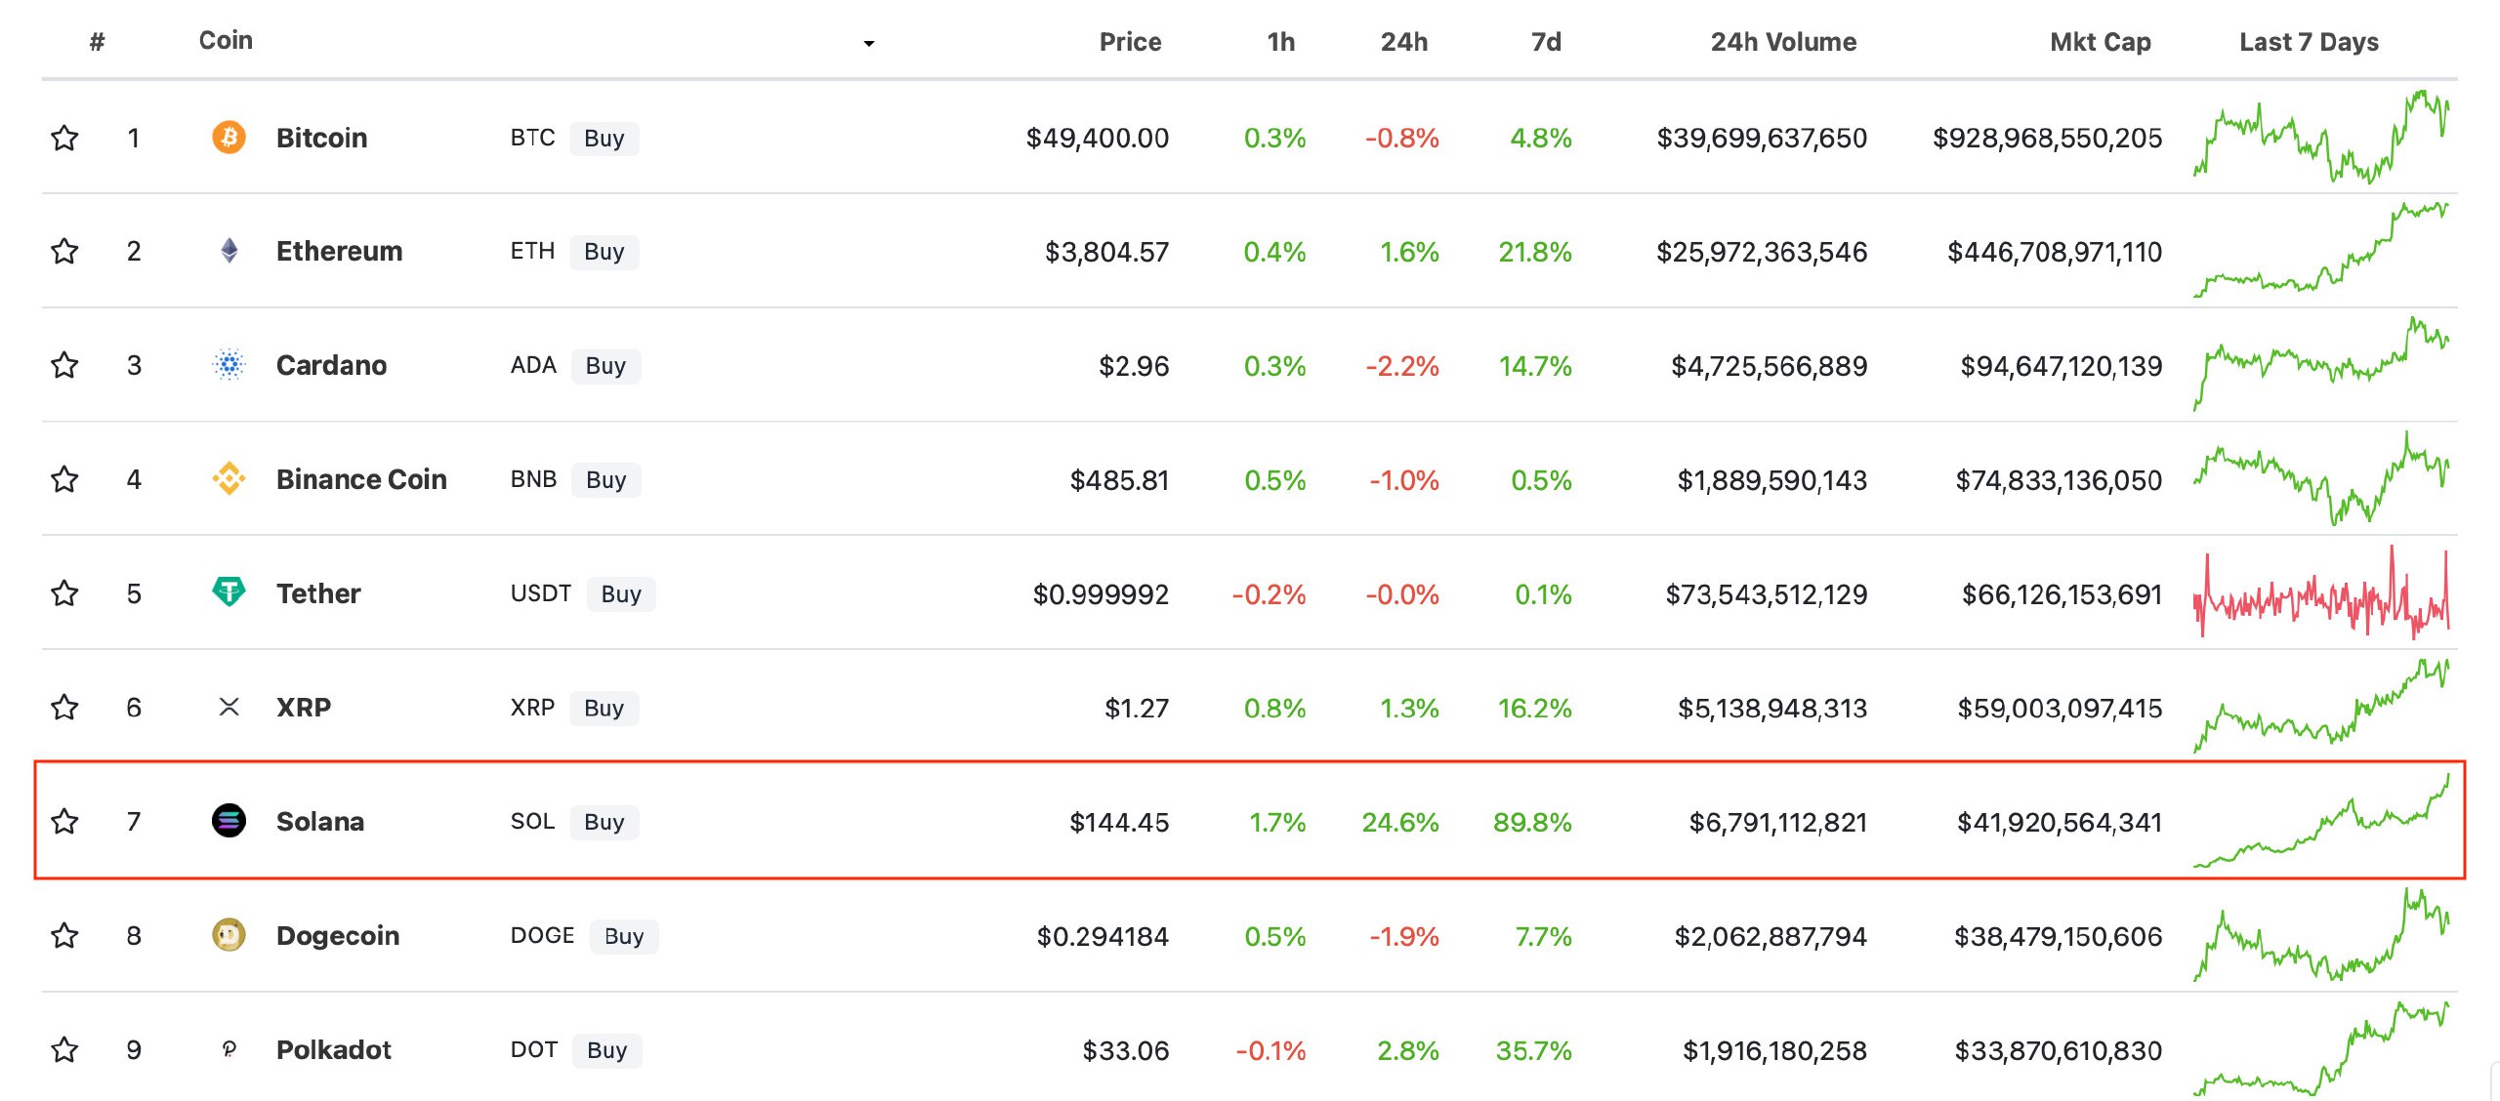Click the Last 7 Days header
This screenshot has height=1101, width=2500.
coord(2309,42)
